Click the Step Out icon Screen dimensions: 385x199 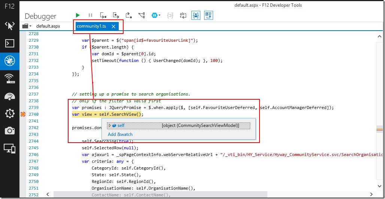128,15
